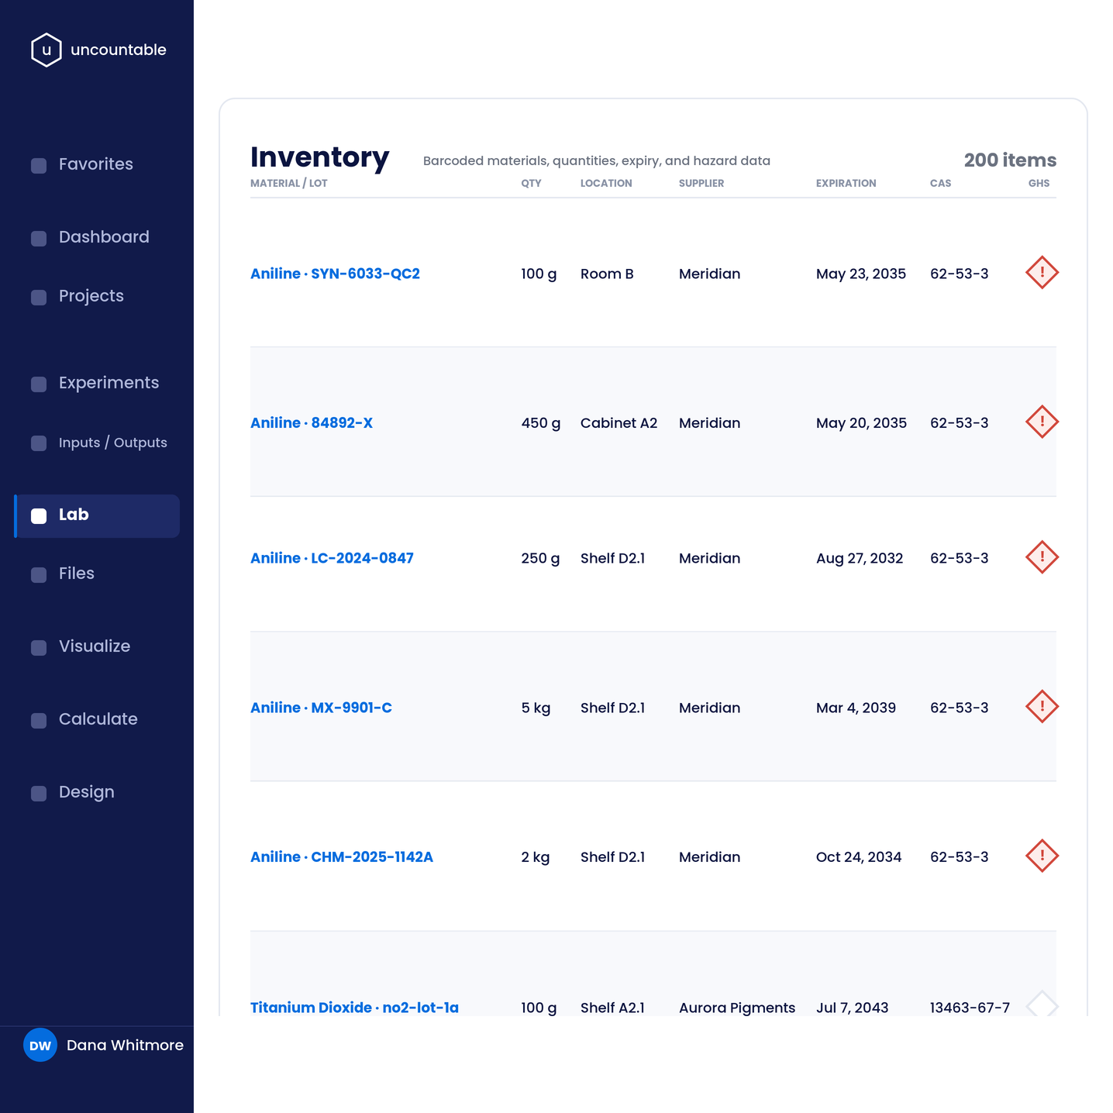Viewport: 1113px width, 1113px height.
Task: Open the Titanium Dioxide · no2-lot-1a link
Action: [354, 1008]
